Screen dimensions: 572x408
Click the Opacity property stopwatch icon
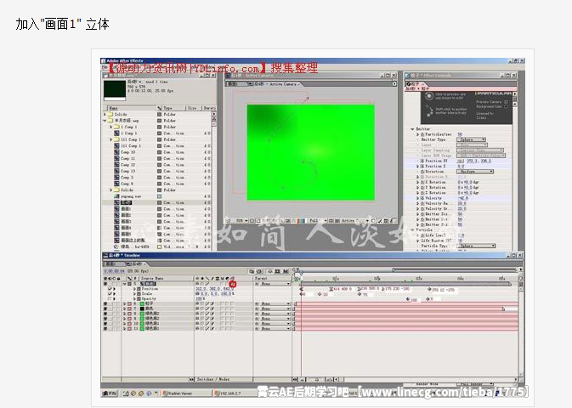pyautogui.click(x=139, y=298)
